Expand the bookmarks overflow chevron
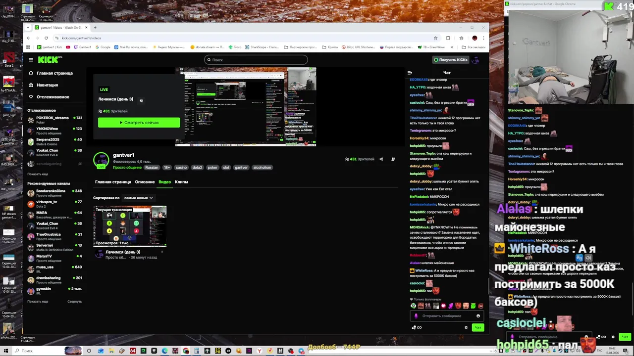Image resolution: width=634 pixels, height=356 pixels. click(x=452, y=47)
